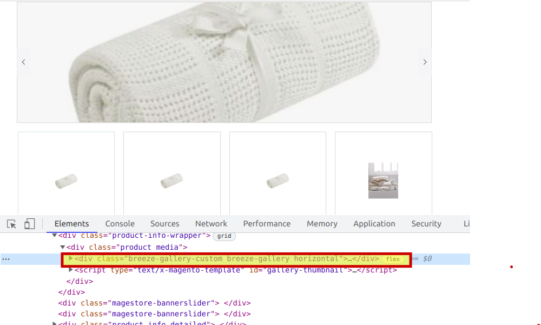This screenshot has width=541, height=325.
Task: Open the three-dots row actions menu
Action: (x=6, y=259)
